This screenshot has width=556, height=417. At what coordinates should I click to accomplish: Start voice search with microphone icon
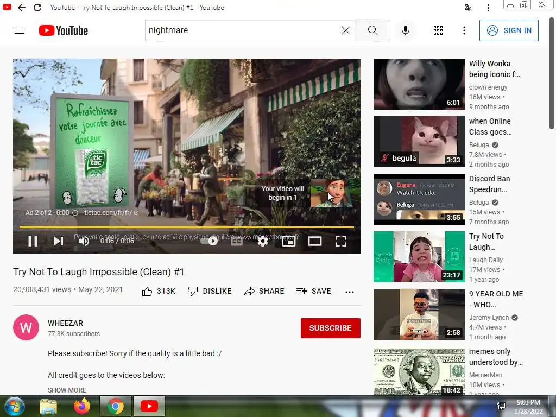(405, 30)
